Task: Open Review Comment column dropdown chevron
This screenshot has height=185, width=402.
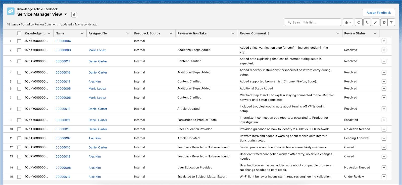Action: pos(338,33)
